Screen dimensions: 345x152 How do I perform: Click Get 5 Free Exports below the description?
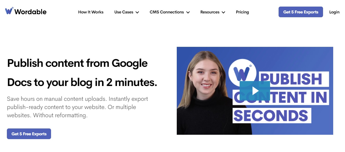click(29, 134)
